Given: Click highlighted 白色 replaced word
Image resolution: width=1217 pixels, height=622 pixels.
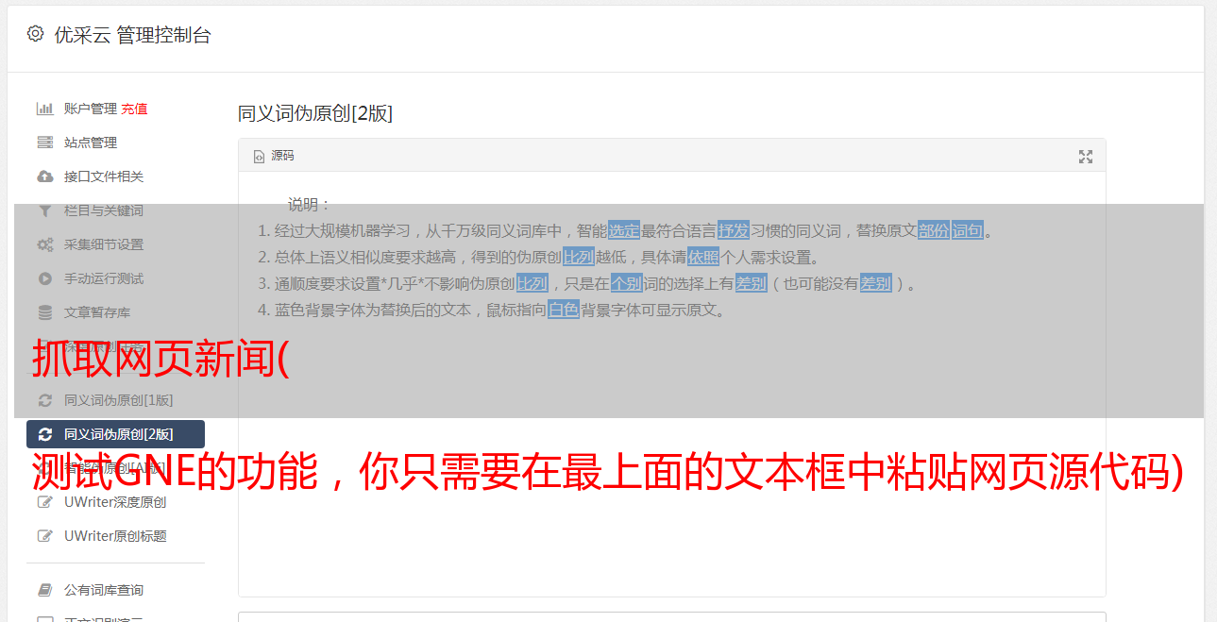Looking at the screenshot, I should click(564, 310).
